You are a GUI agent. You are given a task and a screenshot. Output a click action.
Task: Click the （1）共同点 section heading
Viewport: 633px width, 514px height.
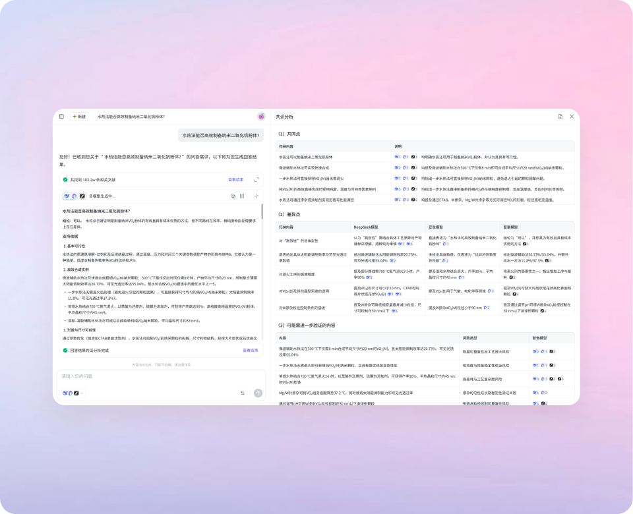click(289, 134)
